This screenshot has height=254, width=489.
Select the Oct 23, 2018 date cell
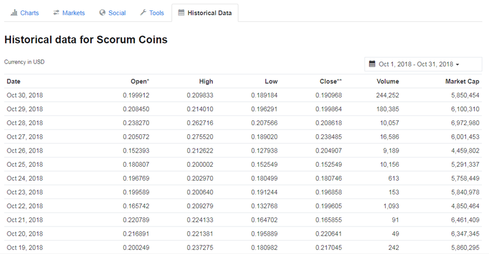[25, 192]
